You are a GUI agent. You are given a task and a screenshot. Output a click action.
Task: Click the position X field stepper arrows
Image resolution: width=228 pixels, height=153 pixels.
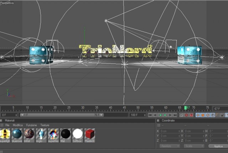[x=179, y=131]
